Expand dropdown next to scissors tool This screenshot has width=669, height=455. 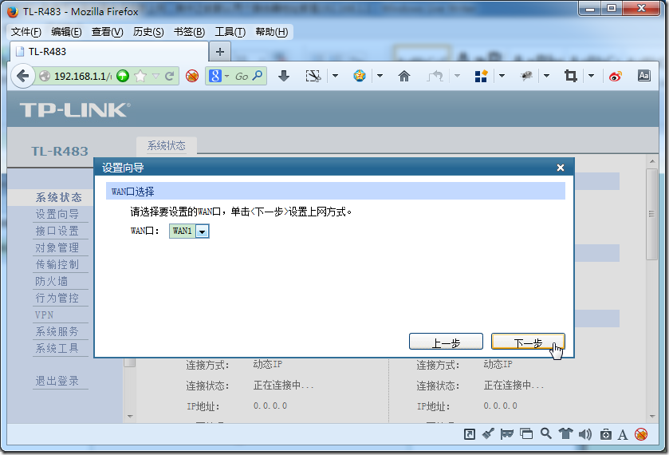[x=336, y=76]
